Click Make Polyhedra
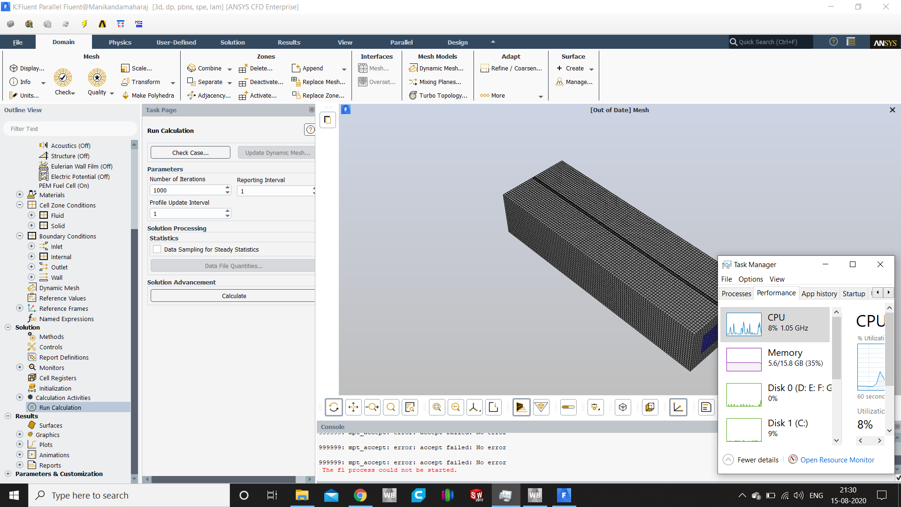This screenshot has height=507, width=901. click(148, 95)
